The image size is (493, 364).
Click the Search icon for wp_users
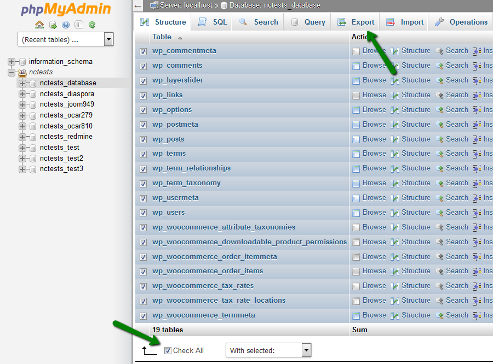pyautogui.click(x=439, y=213)
